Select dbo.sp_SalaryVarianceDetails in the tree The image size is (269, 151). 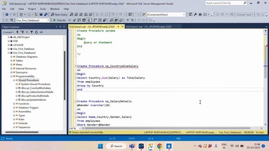(x=37, y=92)
